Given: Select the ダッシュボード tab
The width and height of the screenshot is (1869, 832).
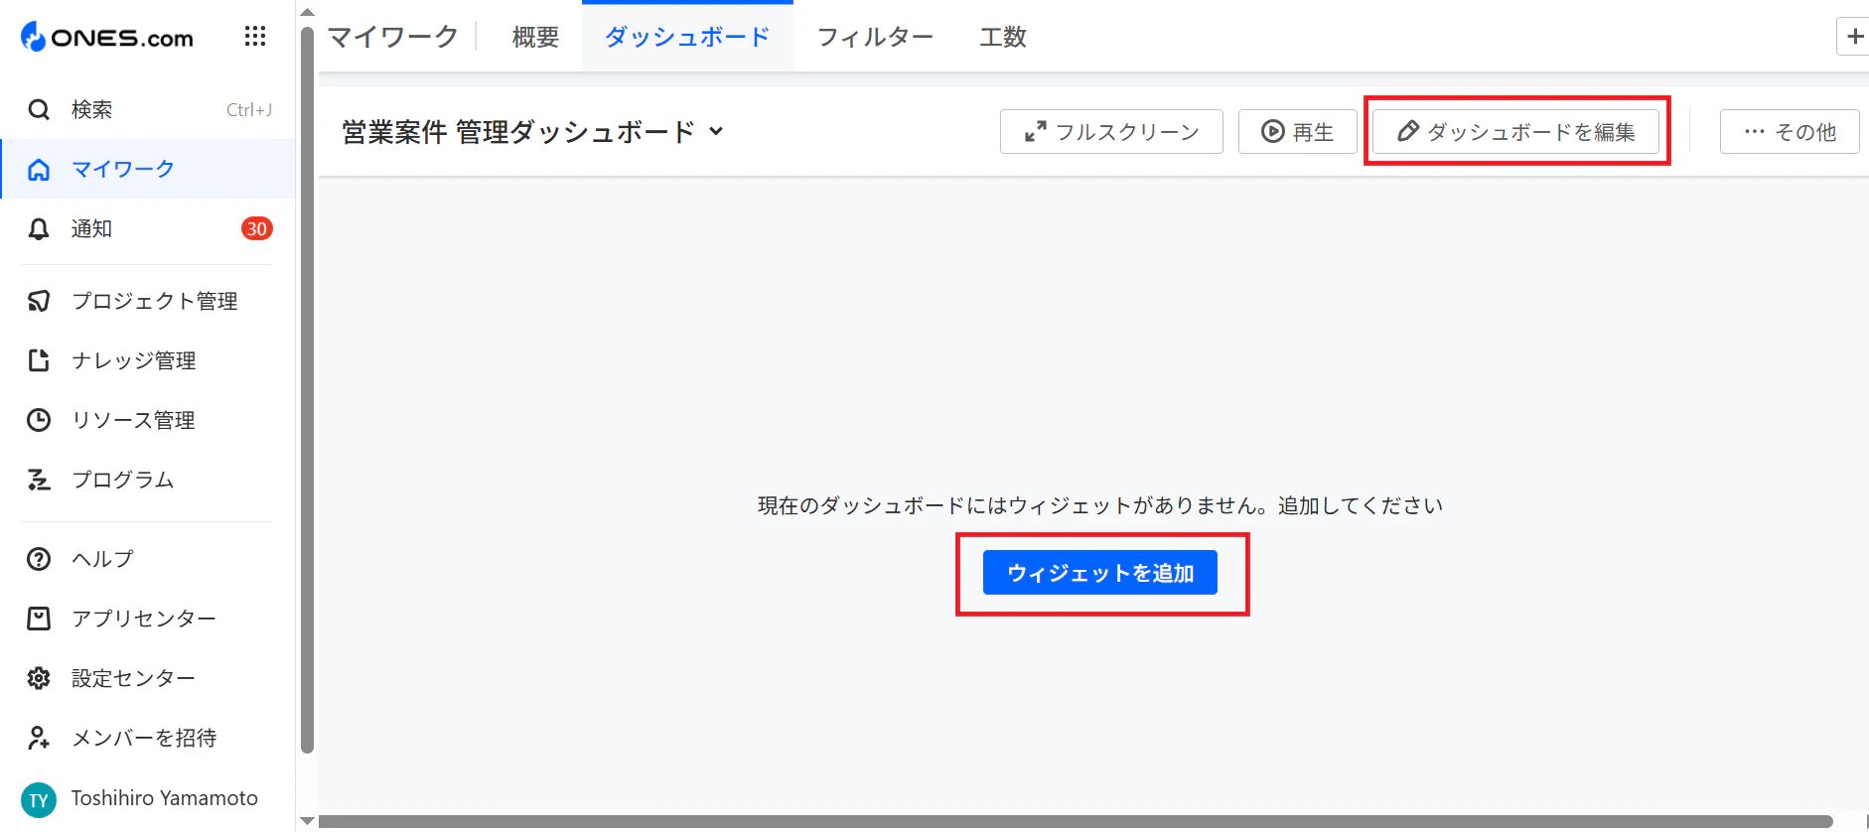Looking at the screenshot, I should tap(687, 37).
